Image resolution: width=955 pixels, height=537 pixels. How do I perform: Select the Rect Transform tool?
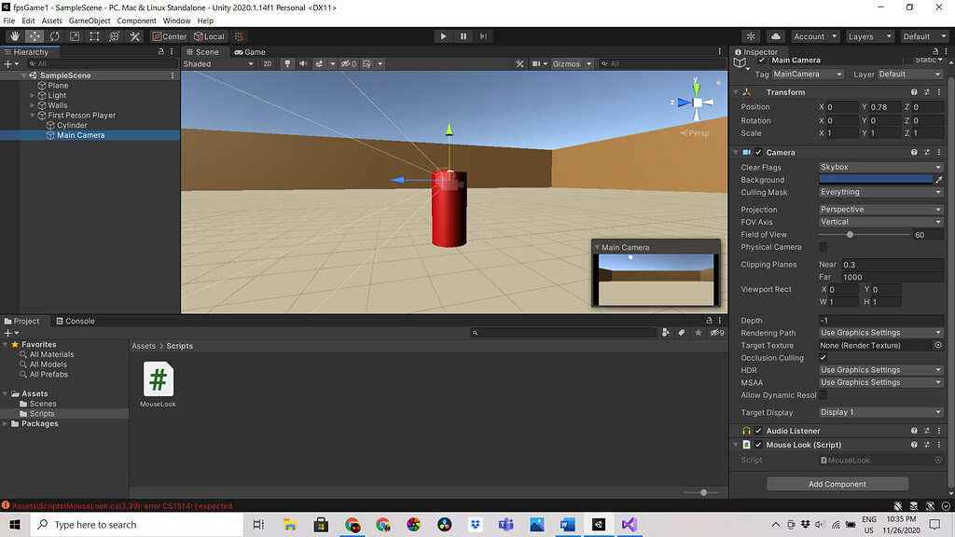tap(94, 37)
